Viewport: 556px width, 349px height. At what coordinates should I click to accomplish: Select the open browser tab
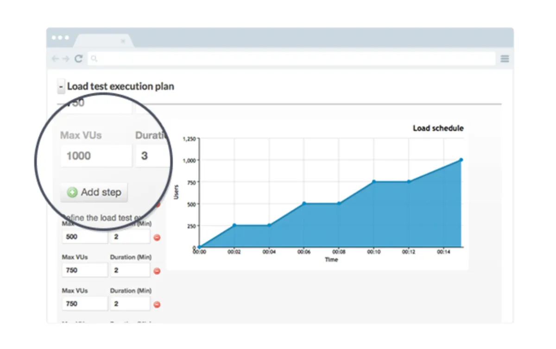pos(103,41)
